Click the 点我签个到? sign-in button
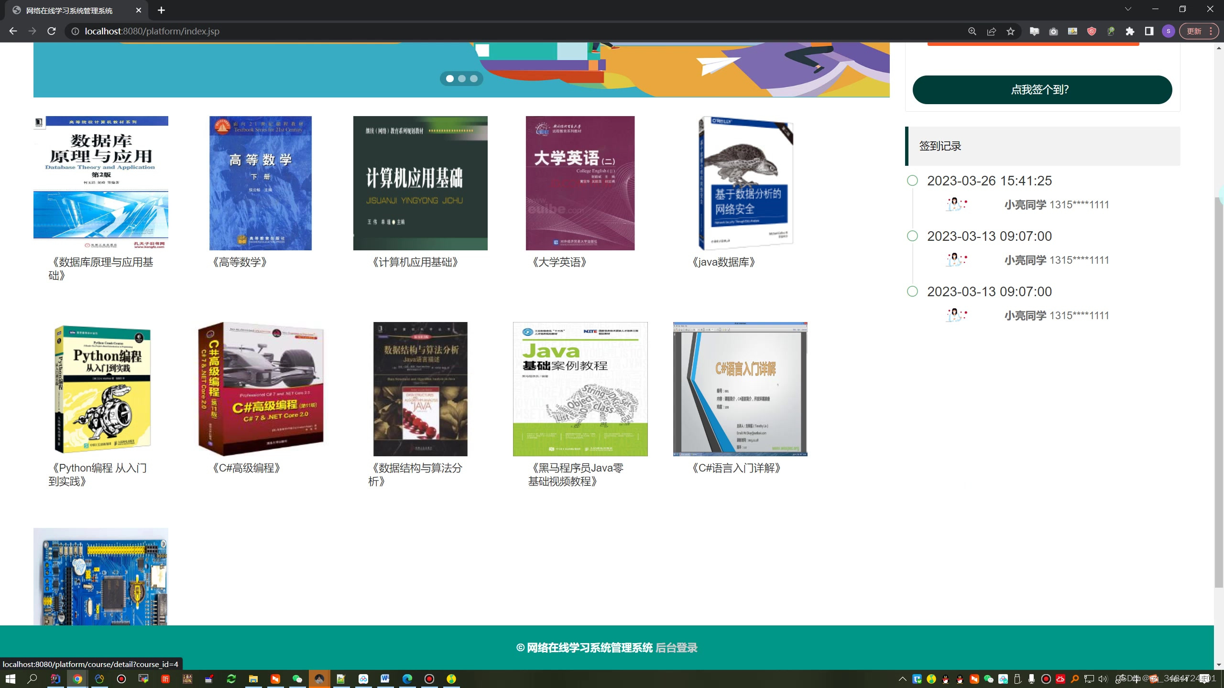Viewport: 1224px width, 688px height. [x=1042, y=90]
